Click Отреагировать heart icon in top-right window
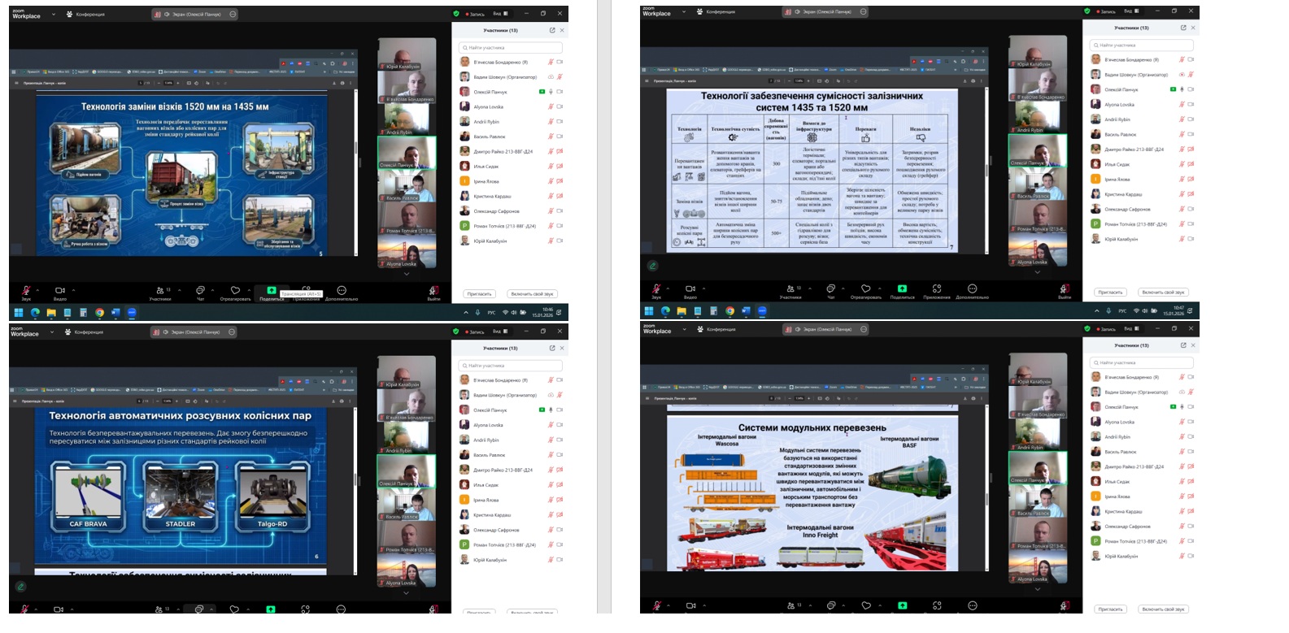The width and height of the screenshot is (1289, 633). point(865,288)
